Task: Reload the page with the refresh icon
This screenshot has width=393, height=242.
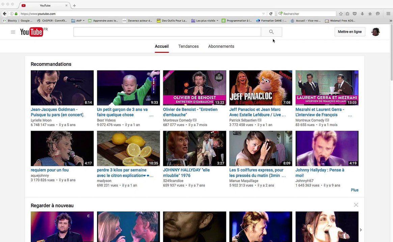Action: coord(271,14)
